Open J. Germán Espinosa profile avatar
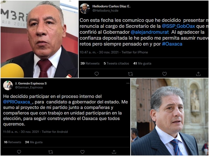Viewport: 209px width, 156px height. pyautogui.click(x=8, y=86)
